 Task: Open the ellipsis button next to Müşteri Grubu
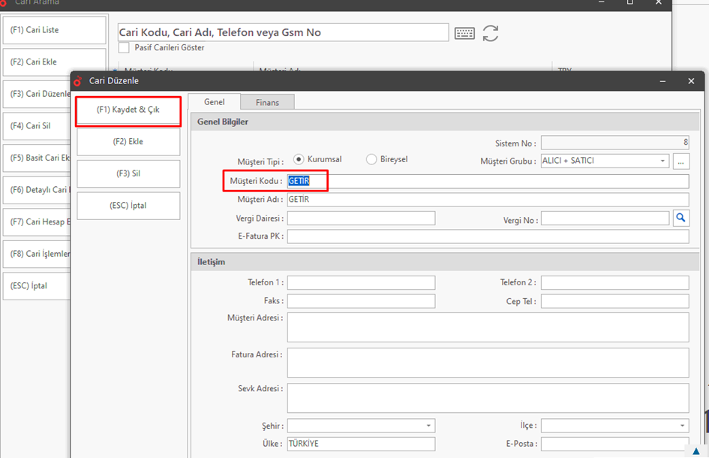pyautogui.click(x=681, y=161)
